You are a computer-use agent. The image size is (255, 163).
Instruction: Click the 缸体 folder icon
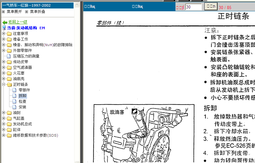9,130
